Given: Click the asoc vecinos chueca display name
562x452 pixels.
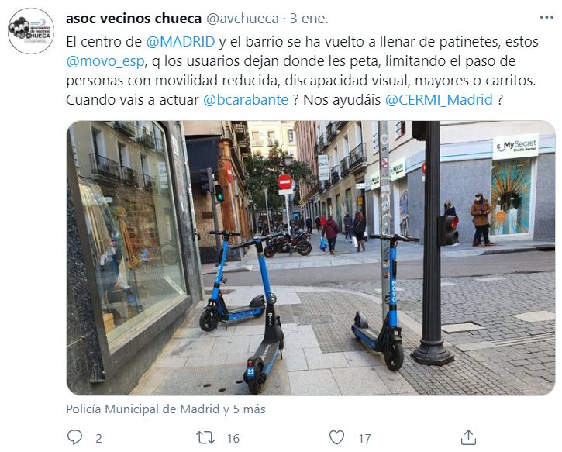Looking at the screenshot, I should (x=133, y=19).
